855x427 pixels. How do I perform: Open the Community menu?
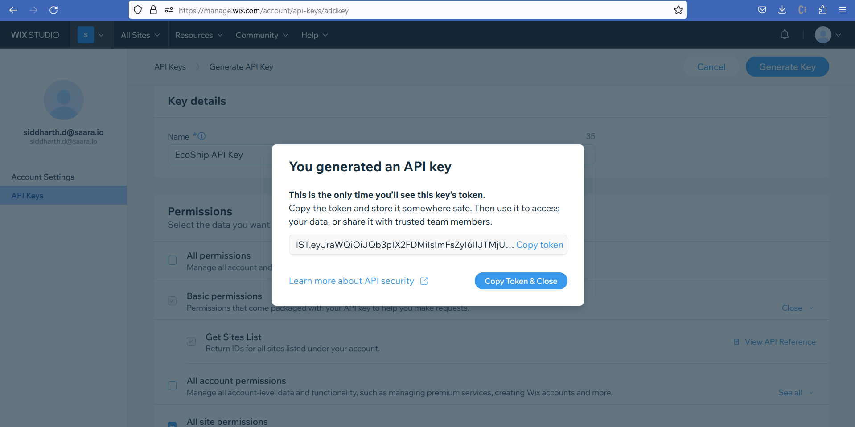pos(262,35)
